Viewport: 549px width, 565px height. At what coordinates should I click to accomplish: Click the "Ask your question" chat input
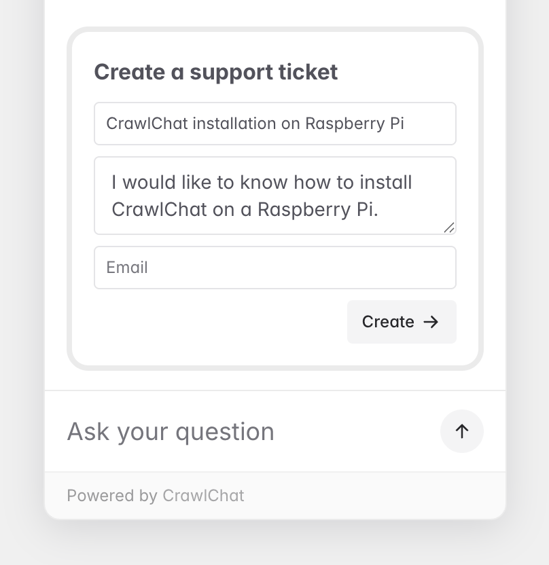249,431
